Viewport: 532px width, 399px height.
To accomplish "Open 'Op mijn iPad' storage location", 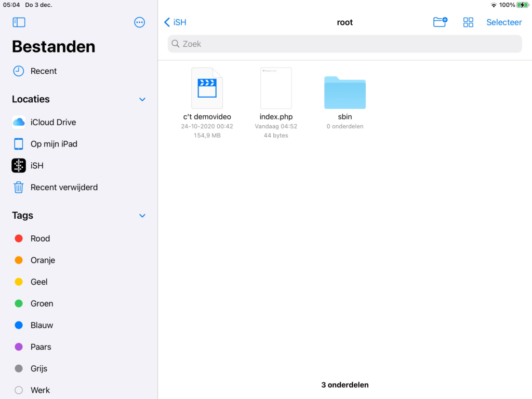I will pyautogui.click(x=54, y=143).
